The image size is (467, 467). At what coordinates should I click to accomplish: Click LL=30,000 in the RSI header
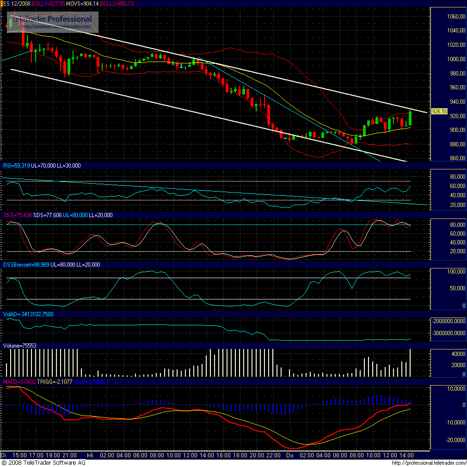pos(68,166)
